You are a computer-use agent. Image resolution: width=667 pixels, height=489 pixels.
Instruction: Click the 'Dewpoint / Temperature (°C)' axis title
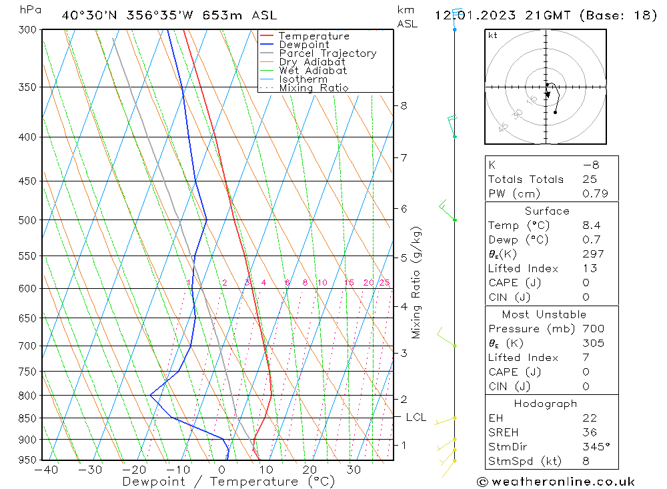click(229, 482)
